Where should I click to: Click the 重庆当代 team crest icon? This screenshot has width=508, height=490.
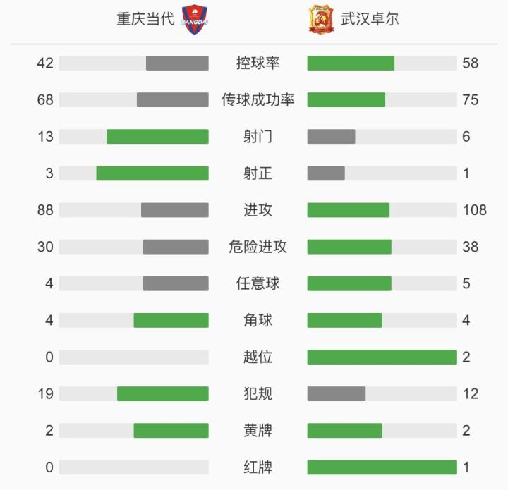click(195, 19)
